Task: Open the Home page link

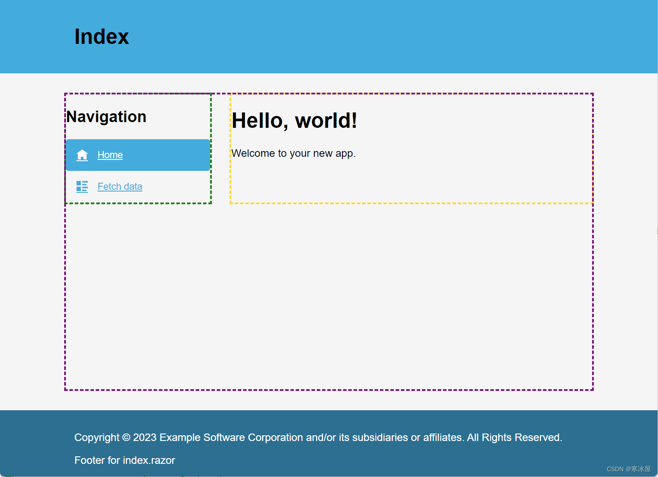Action: pos(110,155)
